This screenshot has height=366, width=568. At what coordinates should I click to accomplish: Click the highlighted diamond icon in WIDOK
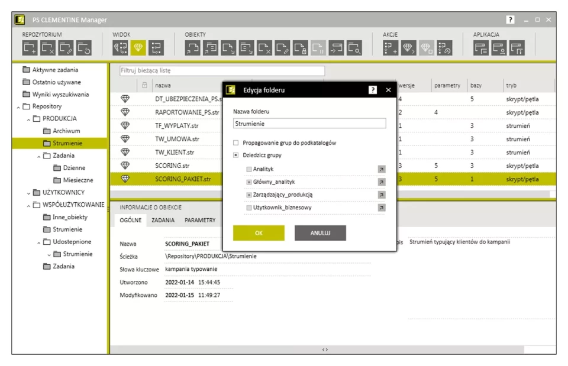138,48
